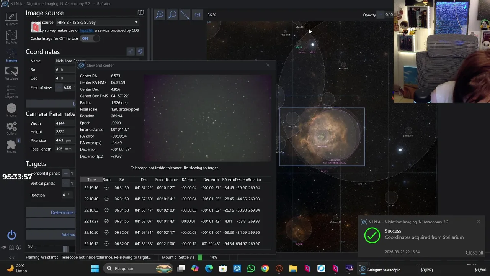Close the Slew and center dialog

point(268,65)
